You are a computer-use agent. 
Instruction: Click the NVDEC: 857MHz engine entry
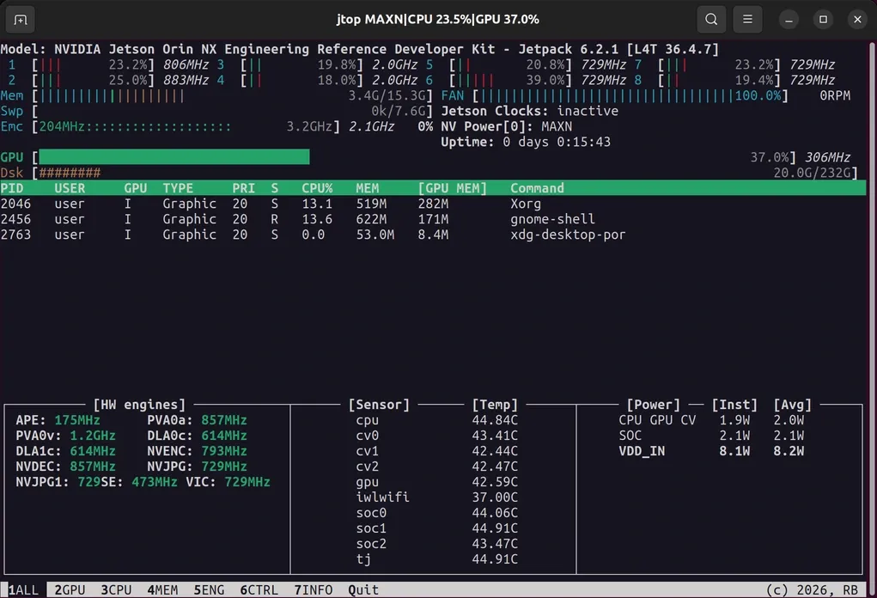65,467
